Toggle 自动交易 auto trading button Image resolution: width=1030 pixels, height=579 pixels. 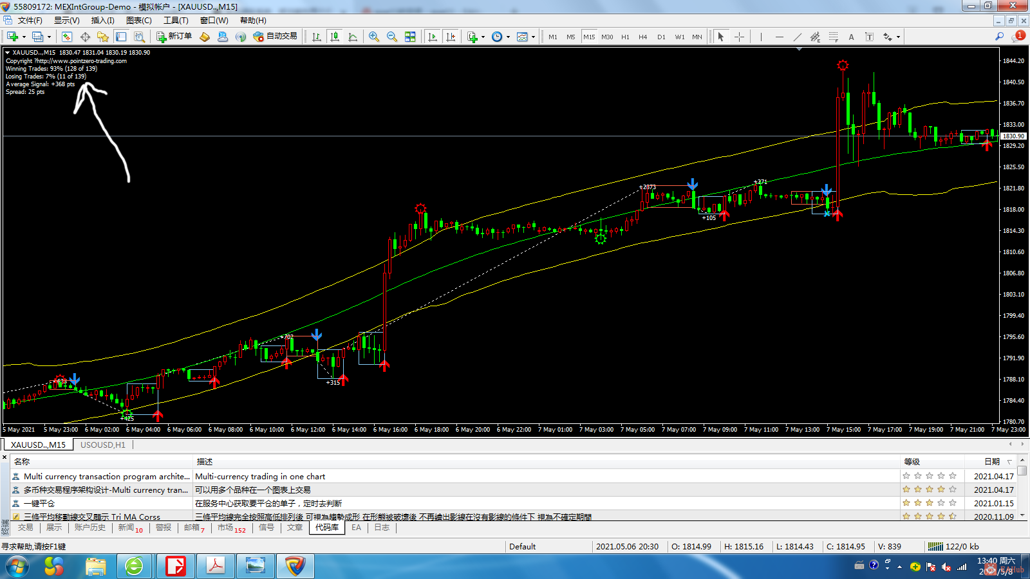[276, 37]
